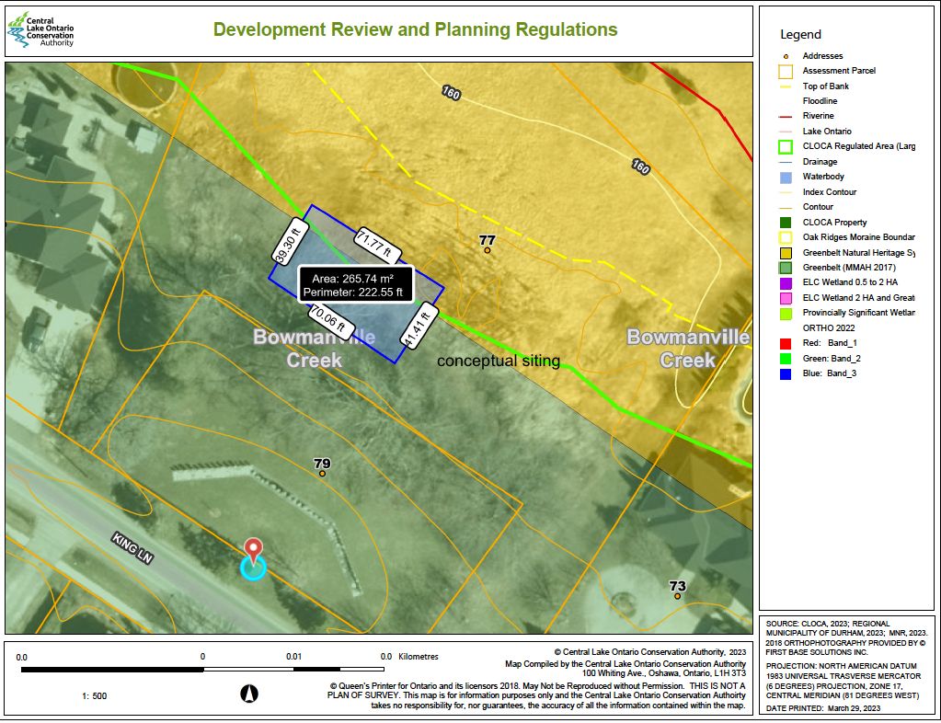Click the red location pin marker
The width and height of the screenshot is (941, 723).
click(253, 549)
